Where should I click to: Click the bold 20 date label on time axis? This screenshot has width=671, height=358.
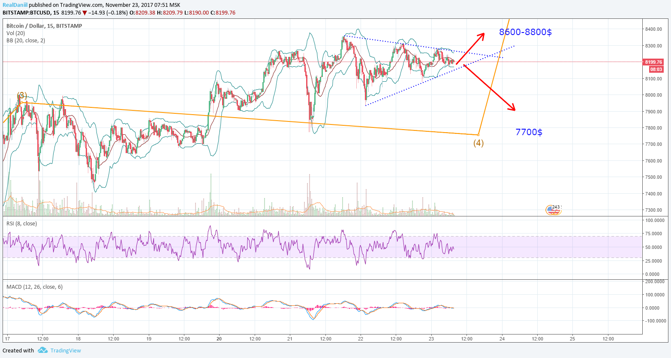(219, 339)
